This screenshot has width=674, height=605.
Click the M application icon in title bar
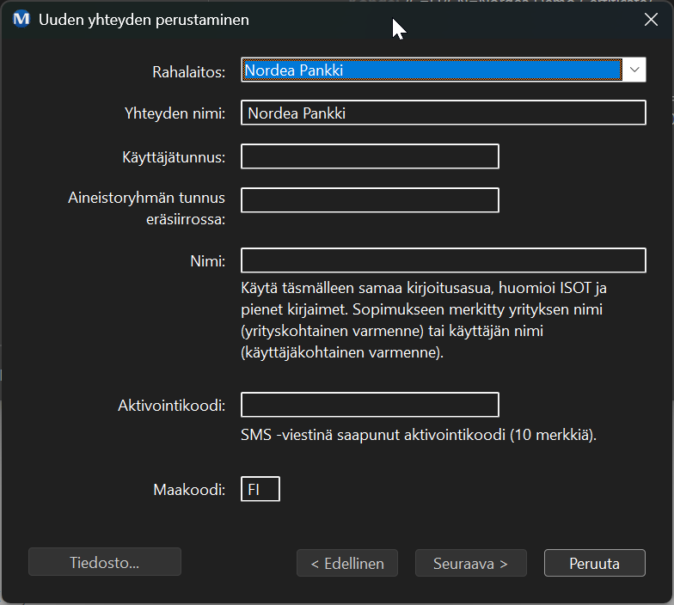21,19
